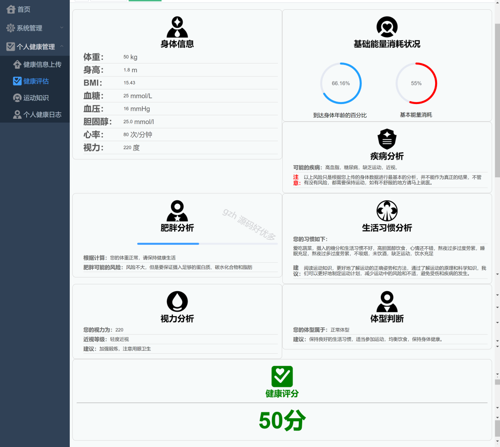Image resolution: width=500 pixels, height=447 pixels.
Task: Click the 视力 value 220 度
Action: (x=131, y=148)
